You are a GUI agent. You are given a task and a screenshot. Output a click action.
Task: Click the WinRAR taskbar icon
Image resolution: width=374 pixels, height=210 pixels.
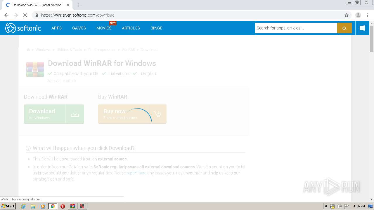tap(72, 206)
